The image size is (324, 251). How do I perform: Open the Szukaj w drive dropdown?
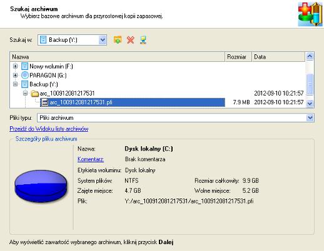(103, 40)
